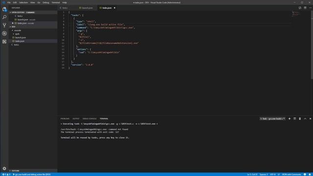Kill the terminal with trash icon
Image resolution: width=313 pixels, height=176 pixels.
[x=300, y=118]
